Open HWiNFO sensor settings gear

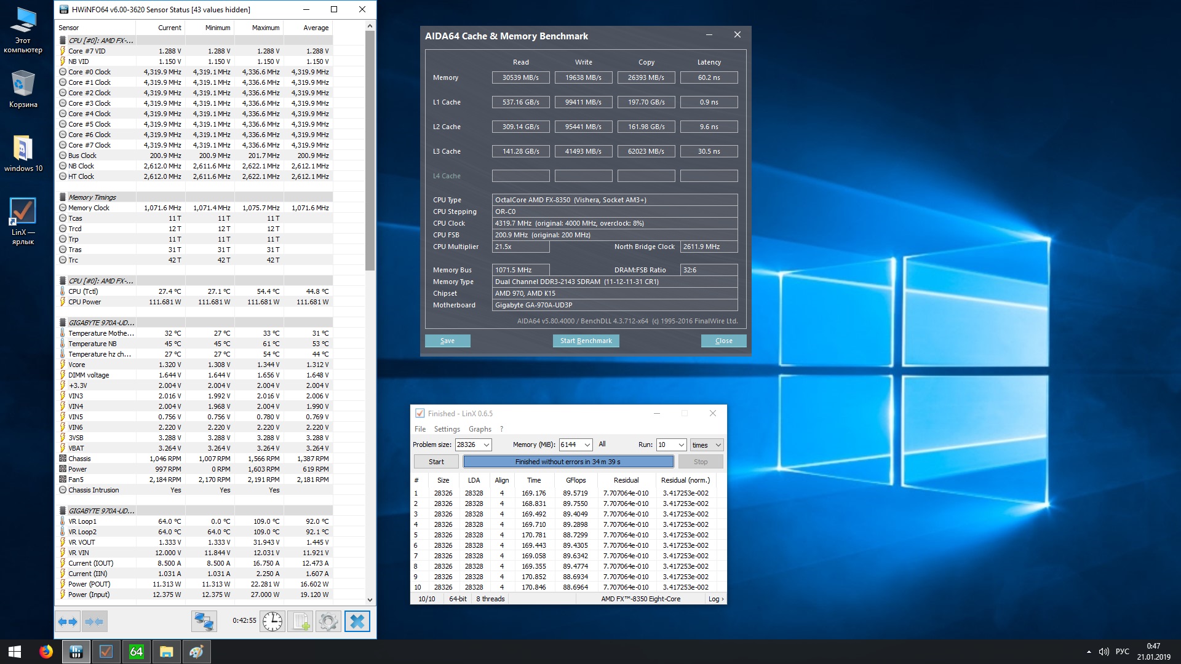pyautogui.click(x=328, y=622)
